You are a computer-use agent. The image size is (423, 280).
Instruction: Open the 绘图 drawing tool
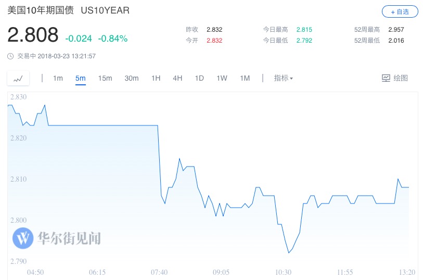coord(395,78)
